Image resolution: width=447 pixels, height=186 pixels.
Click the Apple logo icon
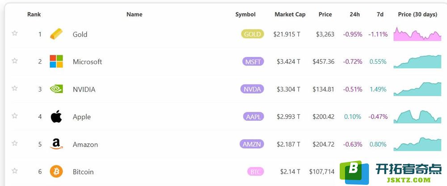pos(56,116)
